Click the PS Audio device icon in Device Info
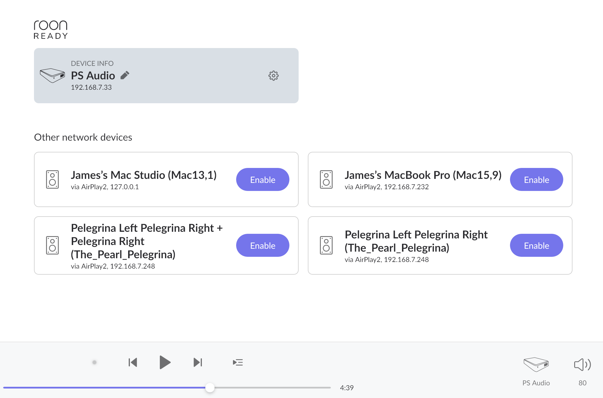The width and height of the screenshot is (603, 398). (x=52, y=76)
